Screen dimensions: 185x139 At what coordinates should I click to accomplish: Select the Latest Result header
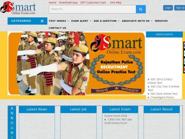(x=162, y=109)
